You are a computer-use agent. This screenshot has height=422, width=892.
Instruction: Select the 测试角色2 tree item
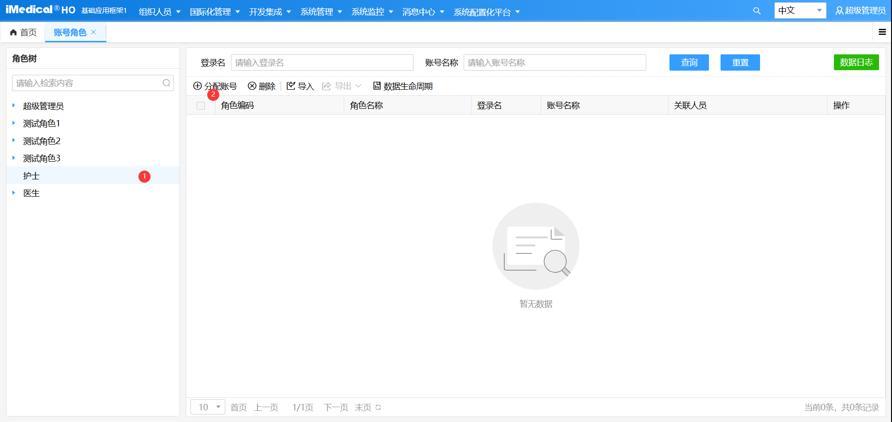click(x=42, y=141)
